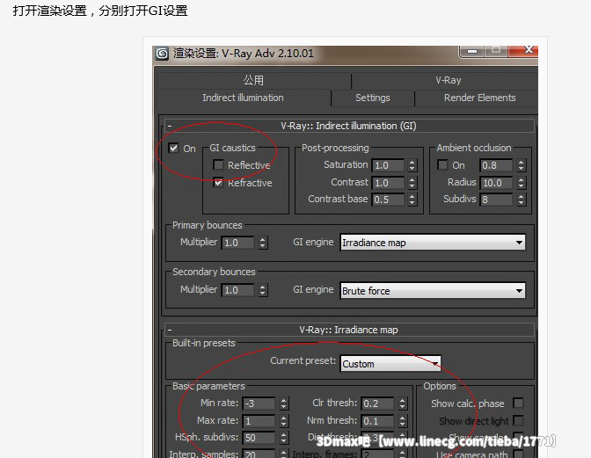Click Secondary bounces Multiplier field
The image size is (591, 458).
[x=237, y=290]
